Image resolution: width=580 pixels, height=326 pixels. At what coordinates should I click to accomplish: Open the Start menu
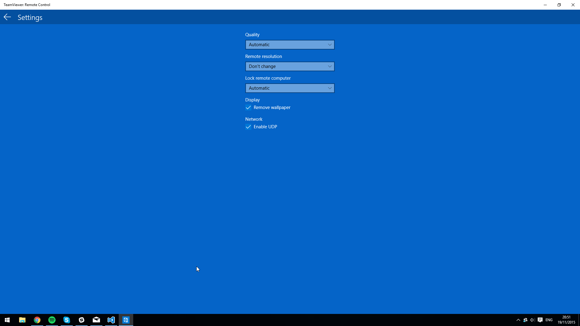7,320
